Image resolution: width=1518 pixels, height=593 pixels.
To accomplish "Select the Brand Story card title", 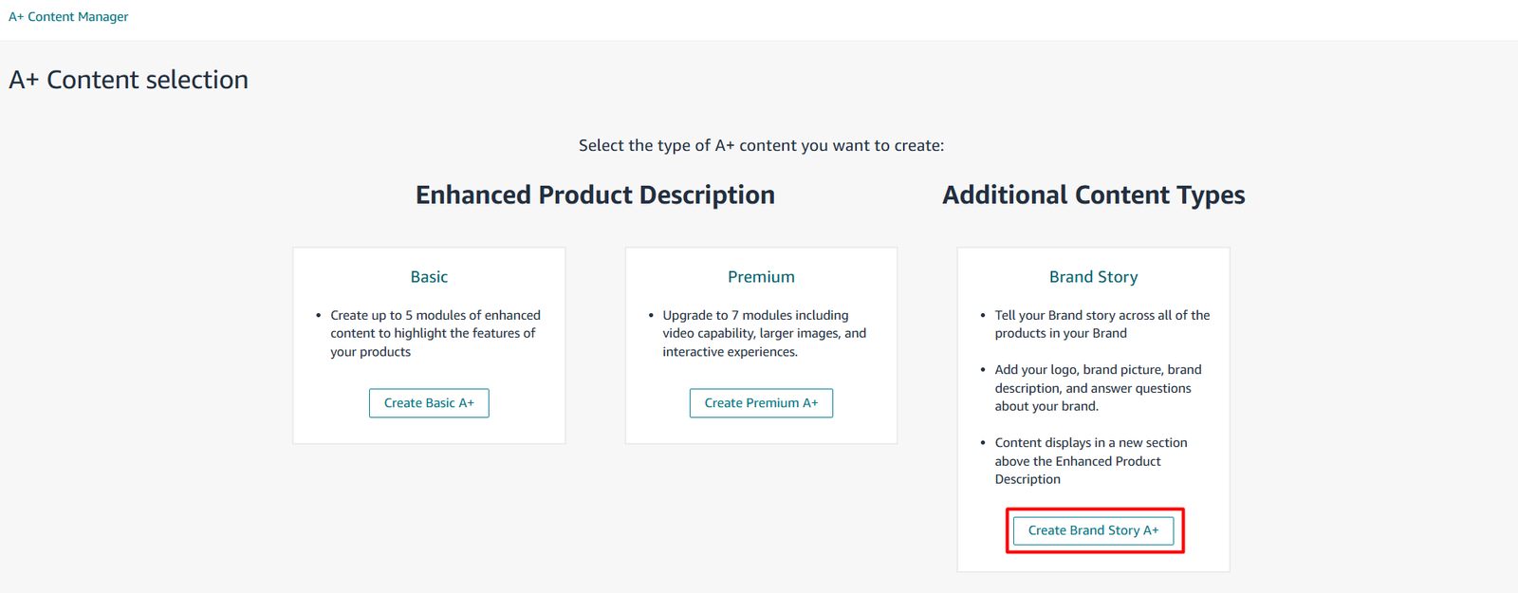I will click(x=1093, y=277).
